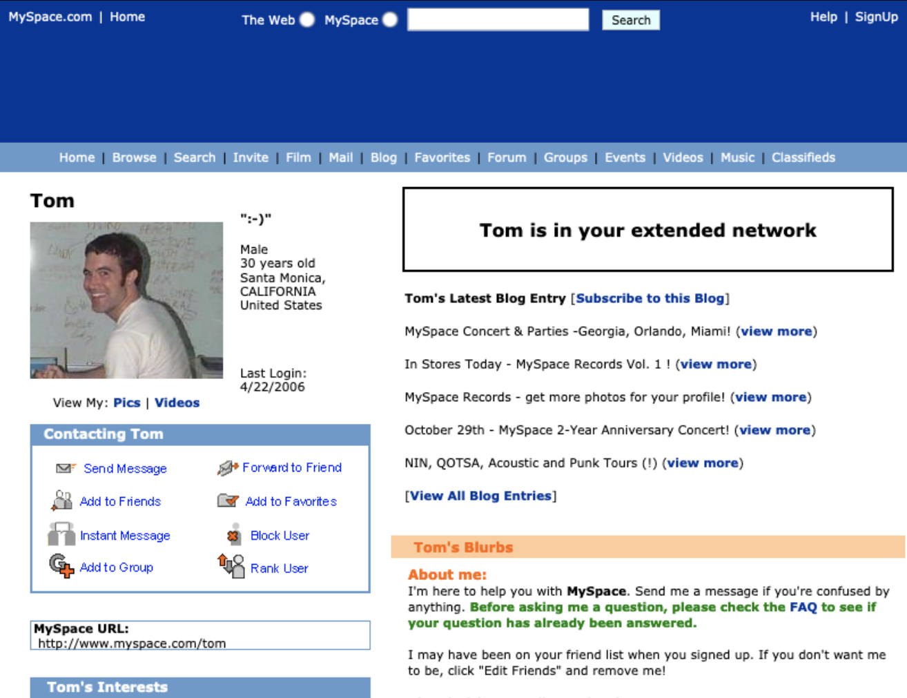This screenshot has height=698, width=907.
Task: Click Tom's profile photo
Action: tap(126, 300)
